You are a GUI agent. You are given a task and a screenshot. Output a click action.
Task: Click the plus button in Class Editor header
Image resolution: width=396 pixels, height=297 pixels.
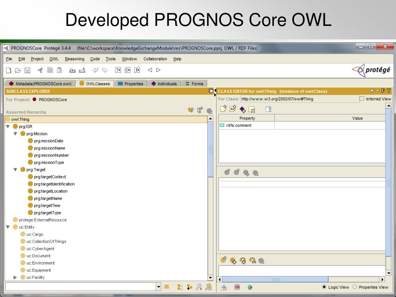point(372,90)
